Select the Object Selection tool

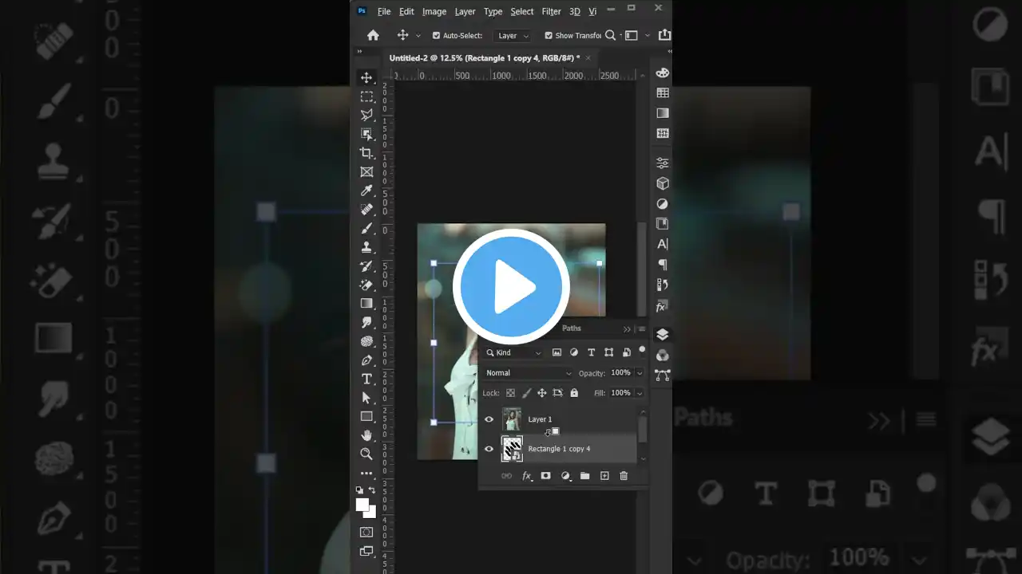tap(366, 134)
